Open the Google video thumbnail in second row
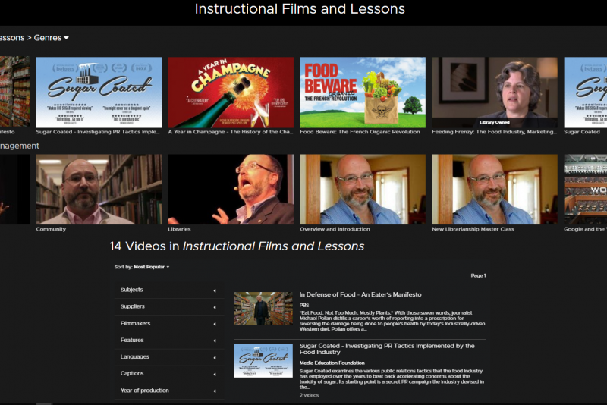Viewport: 607px width, 405px height. coord(585,190)
